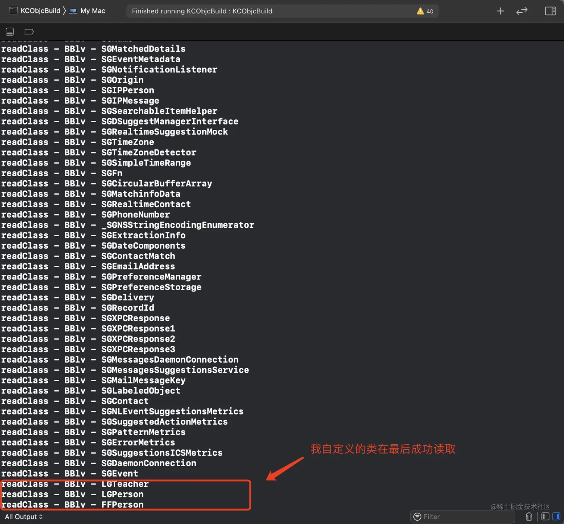Toggle the inspector panel sidebar icon

(551, 11)
